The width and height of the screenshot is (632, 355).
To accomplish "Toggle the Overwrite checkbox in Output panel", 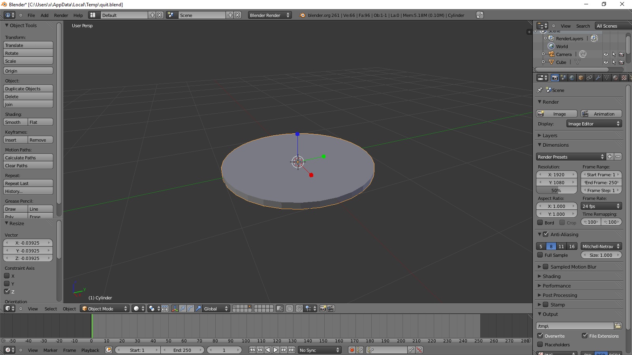I will click(540, 336).
